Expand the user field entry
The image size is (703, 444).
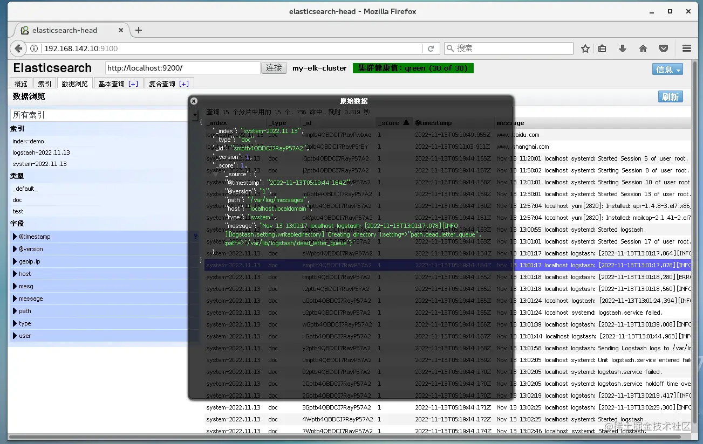pyautogui.click(x=14, y=336)
